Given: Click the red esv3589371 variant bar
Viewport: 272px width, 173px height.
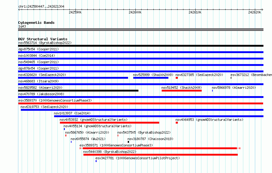Looking at the screenshot, I should [x=160, y=148].
